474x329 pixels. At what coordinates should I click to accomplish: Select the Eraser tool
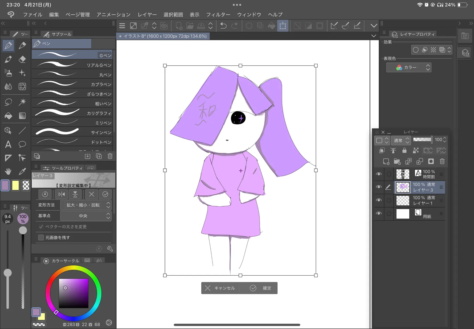click(22, 59)
